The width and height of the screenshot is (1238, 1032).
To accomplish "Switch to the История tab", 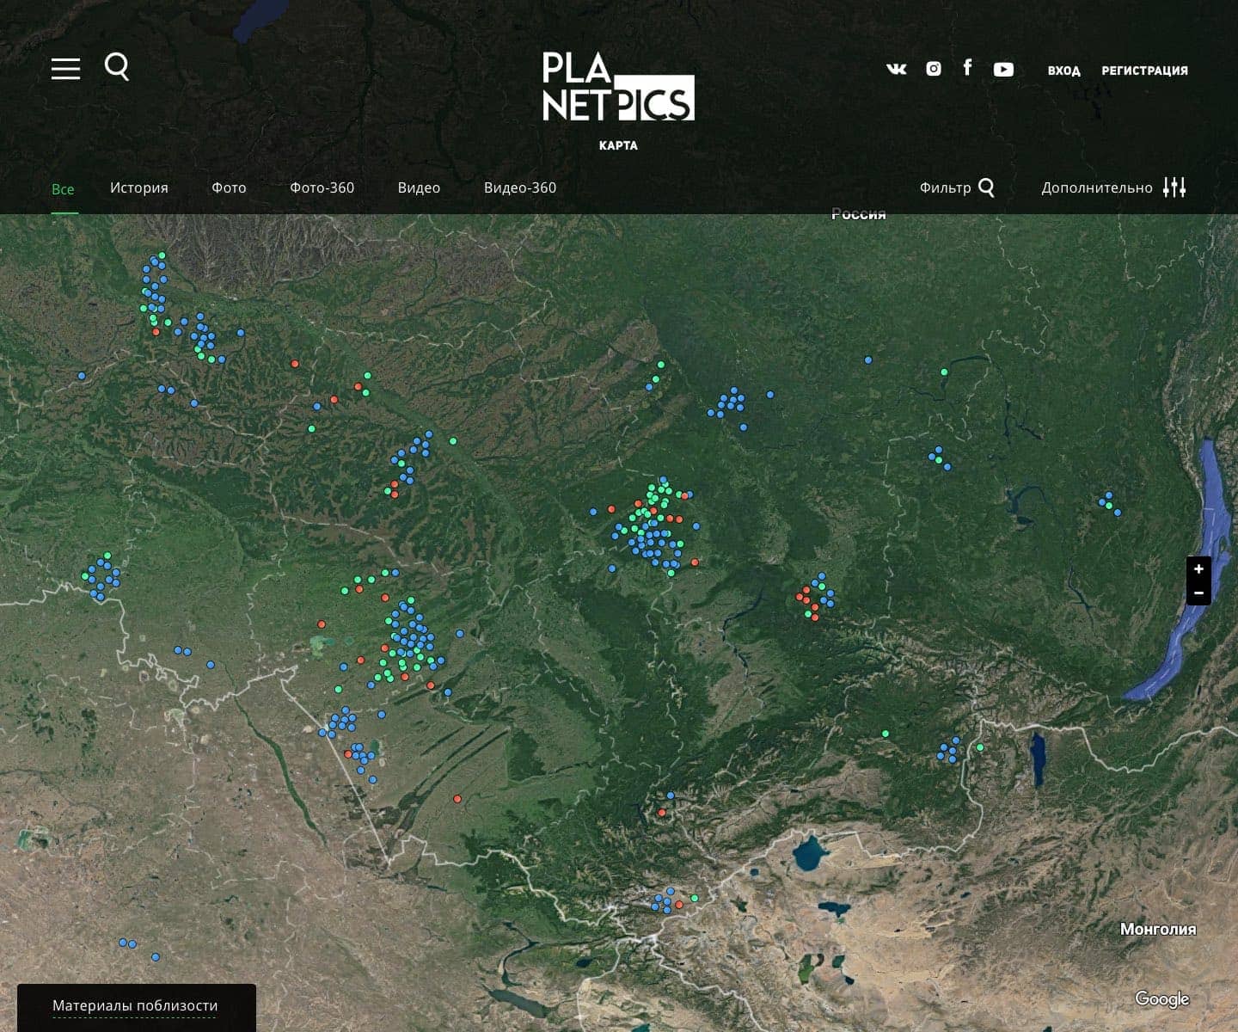I will pos(139,187).
